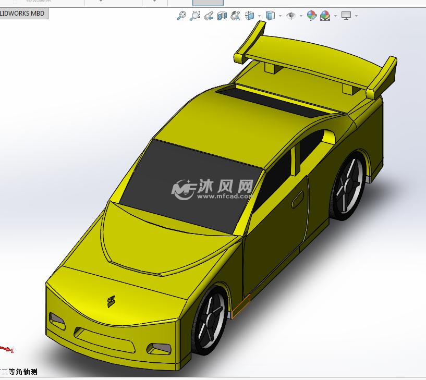Click the Display Style cube icon
Image resolution: width=426 pixels, height=380 pixels.
[269, 16]
